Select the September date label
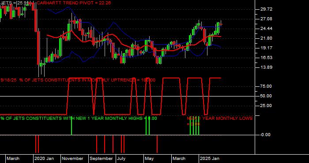309x163 pixels. (x=101, y=159)
